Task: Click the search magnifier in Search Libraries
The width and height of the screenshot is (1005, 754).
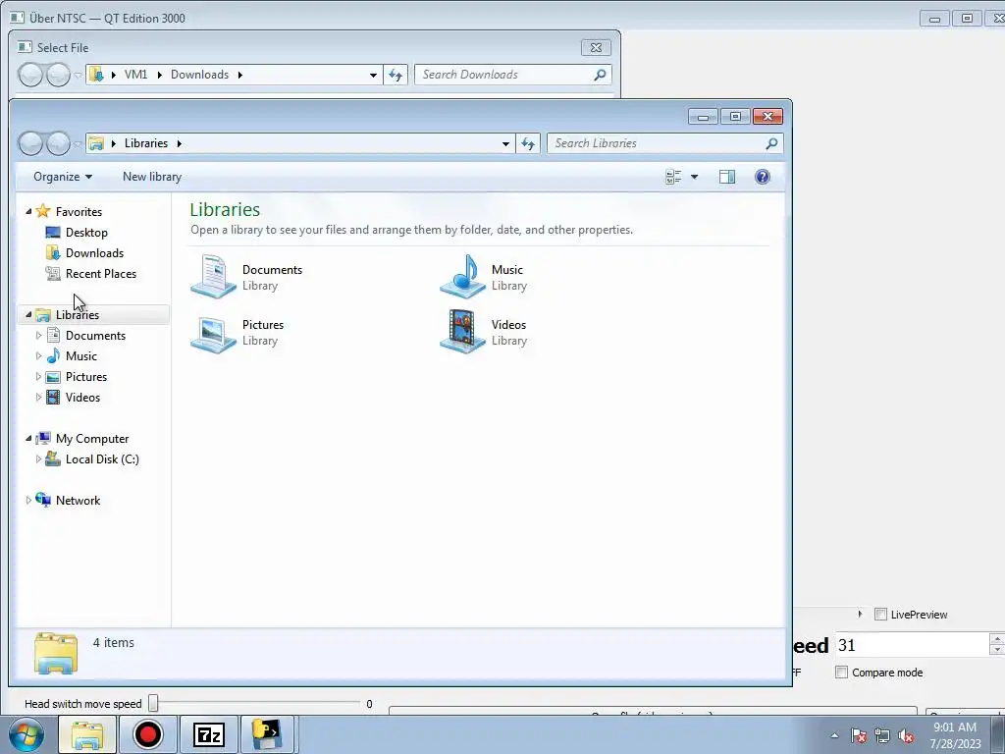Action: [771, 143]
